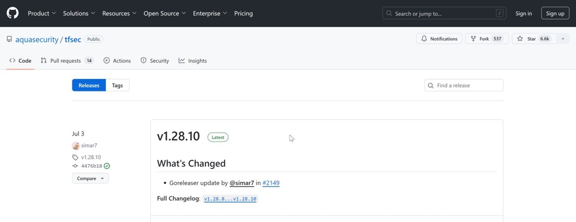This screenshot has width=576, height=222.
Task: Open the Solutions menu
Action: (x=79, y=13)
